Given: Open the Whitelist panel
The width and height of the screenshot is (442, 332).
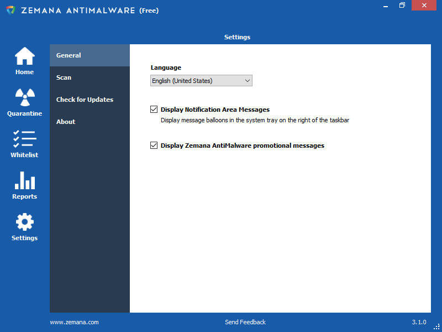Looking at the screenshot, I should point(24,143).
